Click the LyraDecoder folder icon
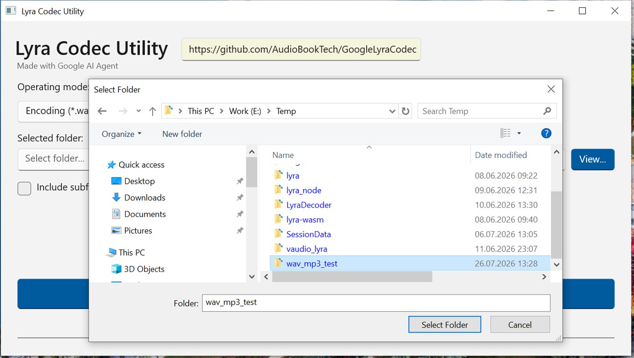The width and height of the screenshot is (634, 358). pyautogui.click(x=279, y=205)
